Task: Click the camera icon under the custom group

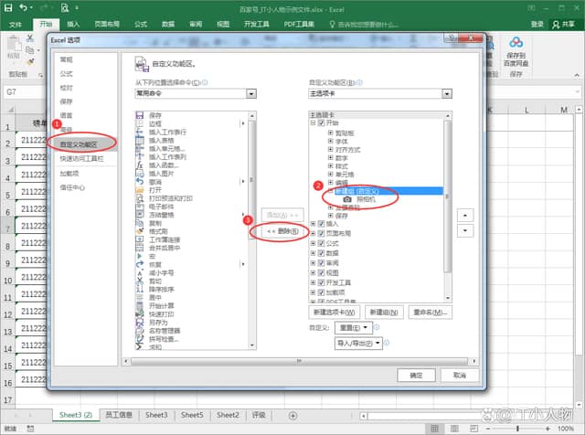Action: [x=348, y=198]
